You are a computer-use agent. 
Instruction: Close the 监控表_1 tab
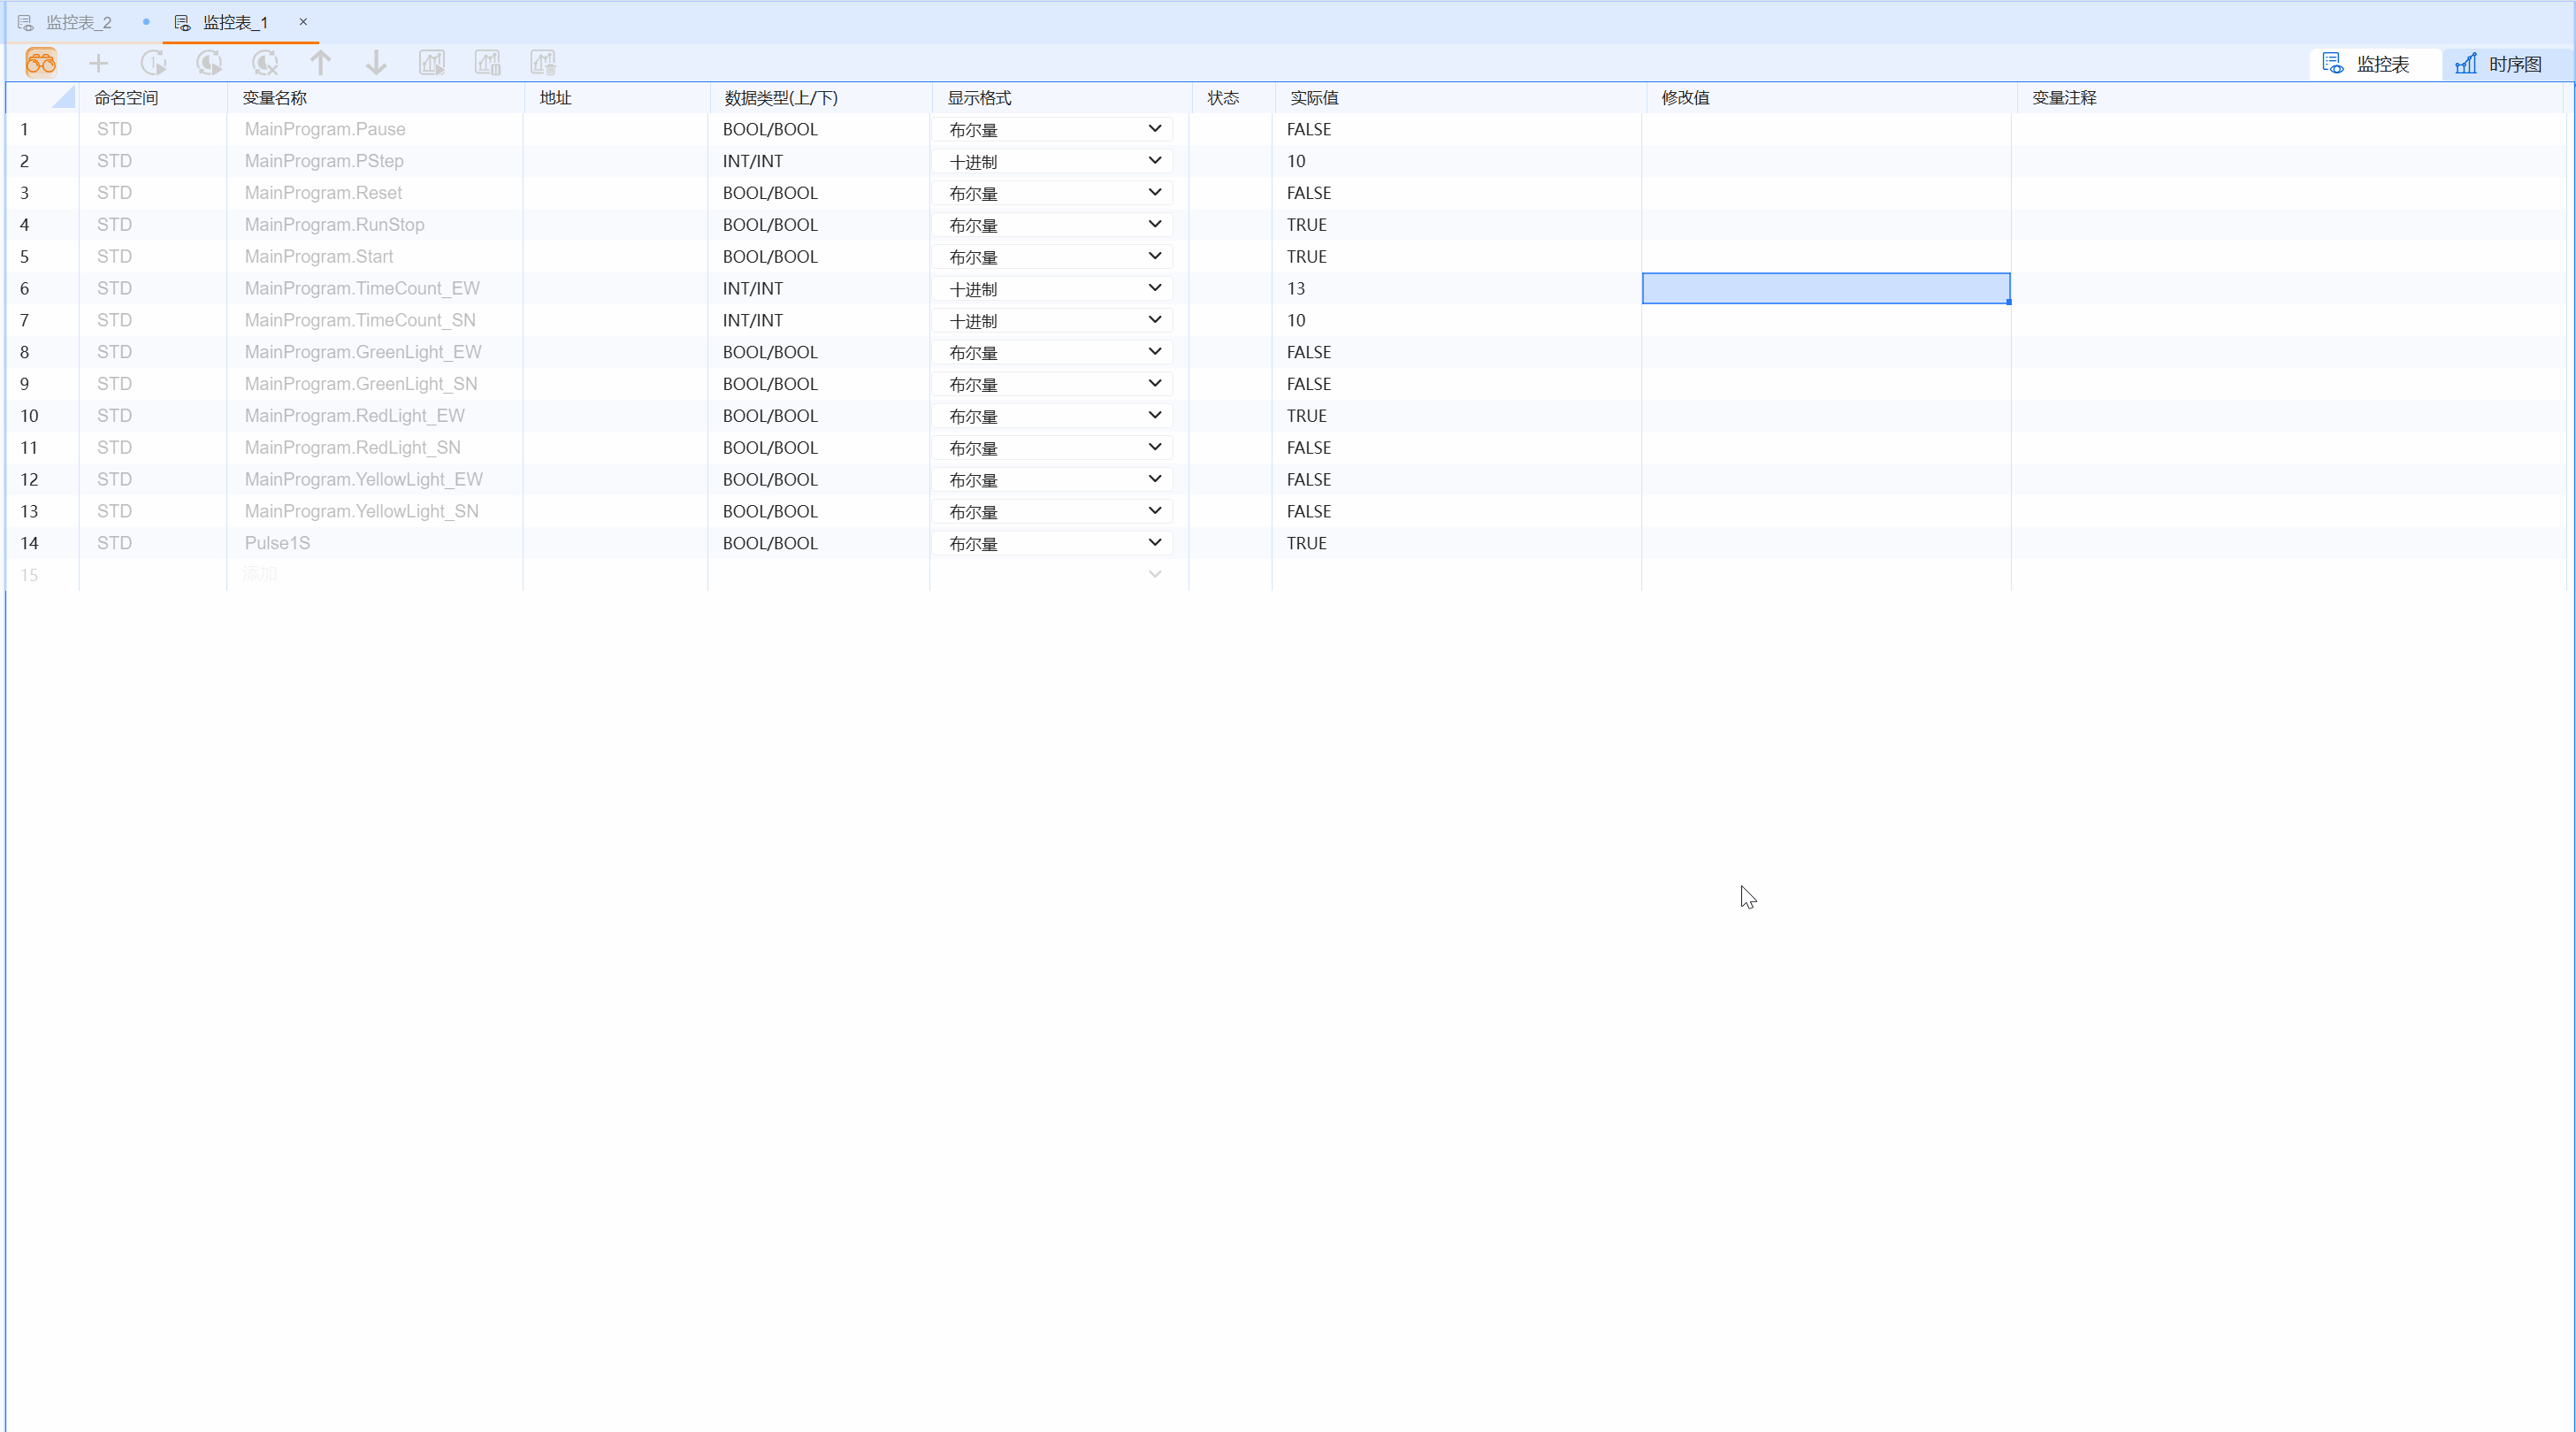point(303,21)
